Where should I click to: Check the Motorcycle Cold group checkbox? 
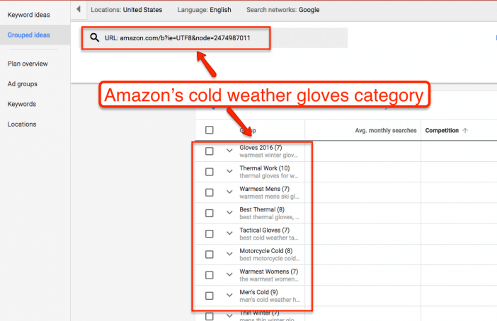(209, 255)
